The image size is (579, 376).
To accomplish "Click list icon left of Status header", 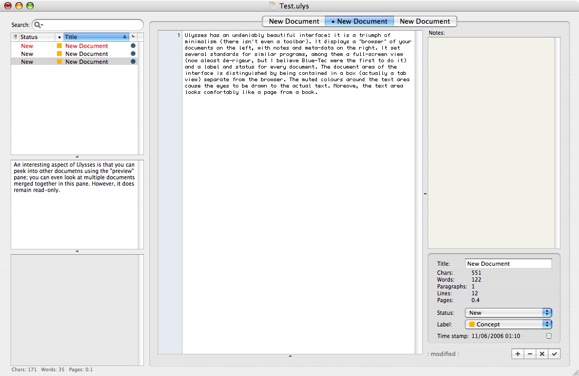I will click(x=15, y=37).
